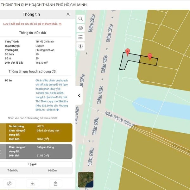The image size is (190, 190).
Task: Click the Trần Não road boundary row
Action: coord(36,171)
